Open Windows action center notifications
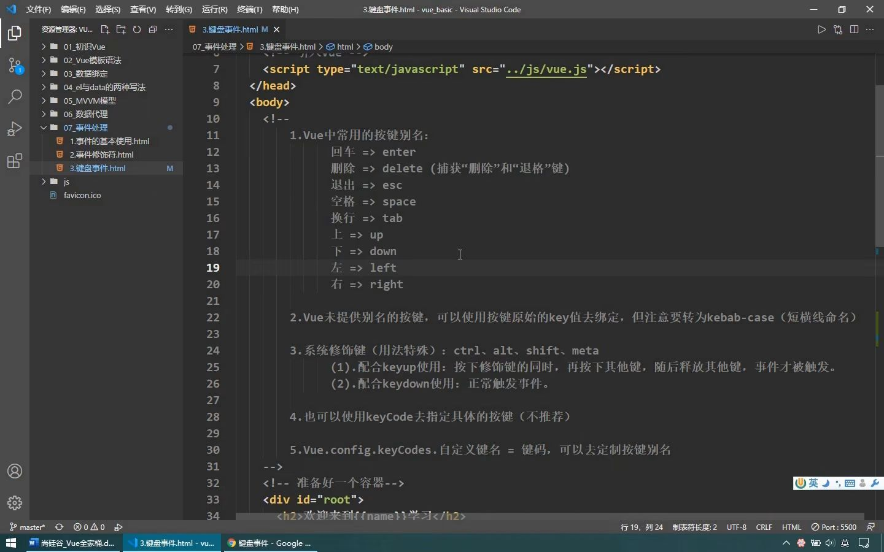Image resolution: width=884 pixels, height=552 pixels. click(864, 543)
